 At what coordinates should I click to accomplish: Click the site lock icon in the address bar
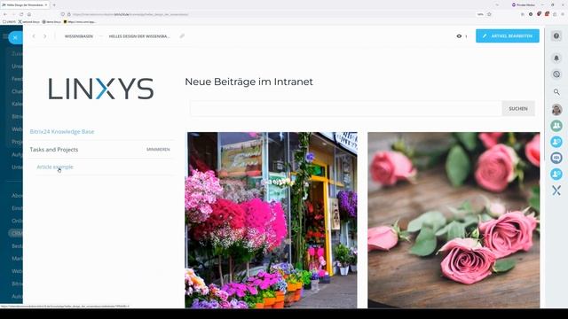tap(69, 14)
